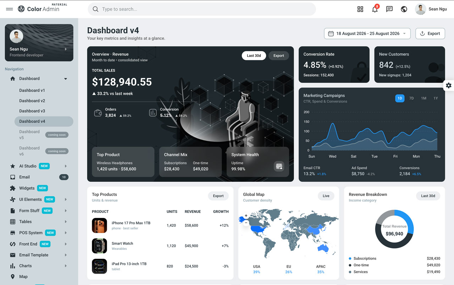454x285 pixels.
Task: Click the Map pin icon in sidebar
Action: pos(13,277)
